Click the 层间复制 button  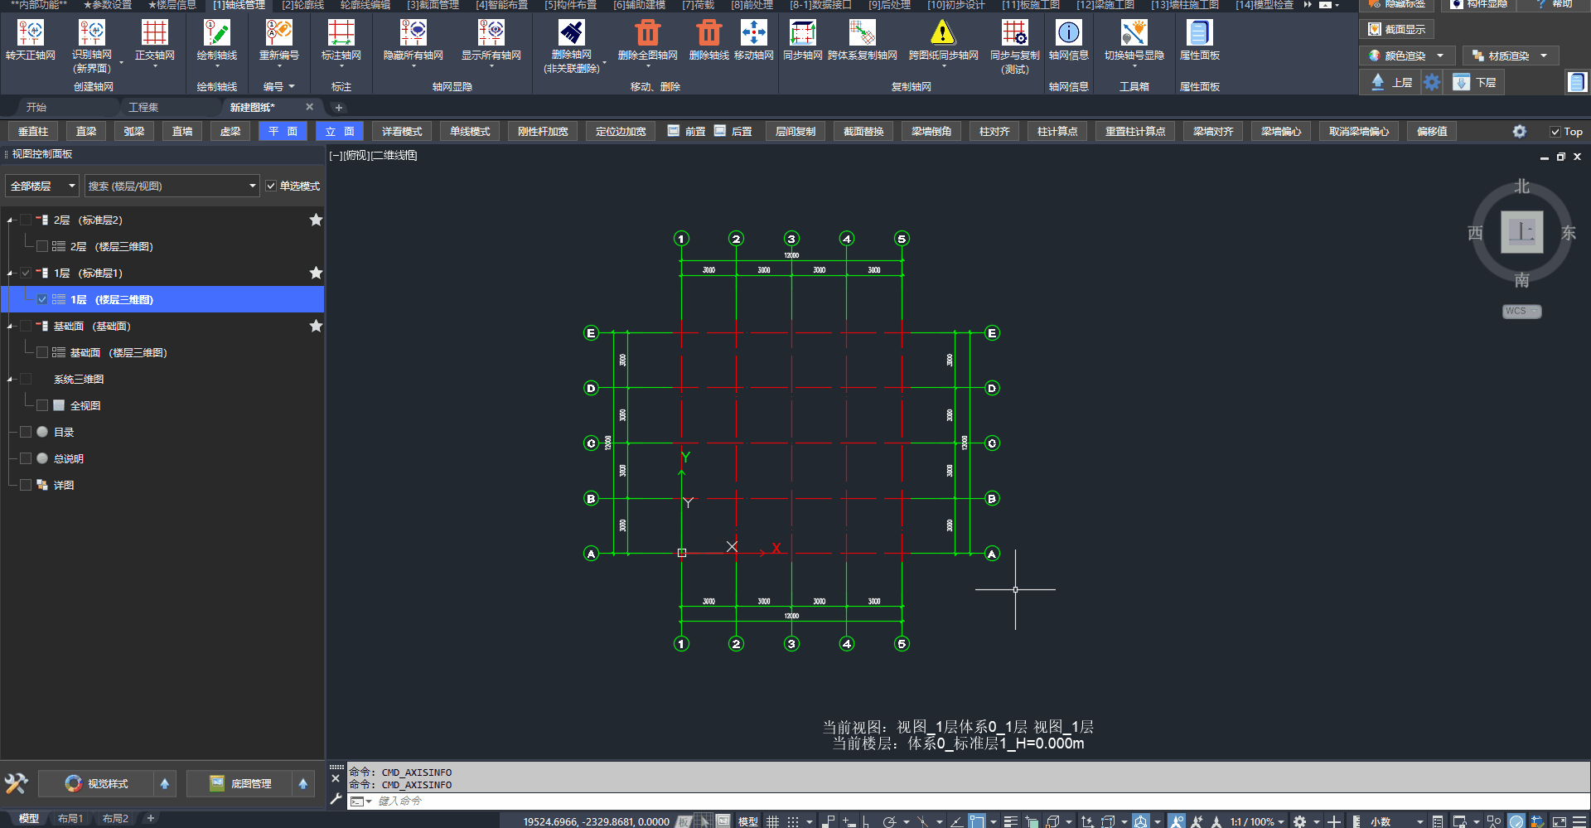click(795, 132)
